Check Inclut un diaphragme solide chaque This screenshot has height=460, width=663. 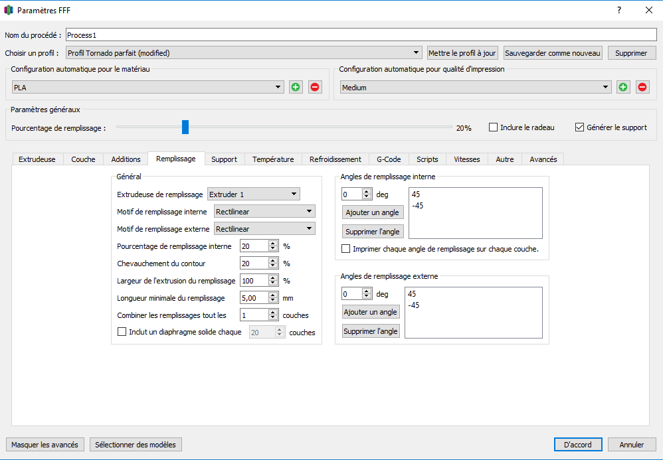point(122,332)
